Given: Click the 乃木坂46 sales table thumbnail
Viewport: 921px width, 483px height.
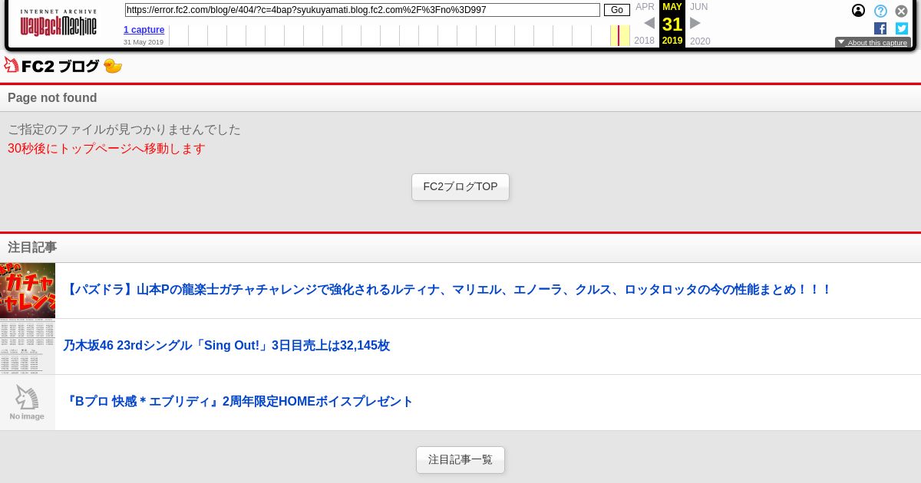Looking at the screenshot, I should pos(28,347).
